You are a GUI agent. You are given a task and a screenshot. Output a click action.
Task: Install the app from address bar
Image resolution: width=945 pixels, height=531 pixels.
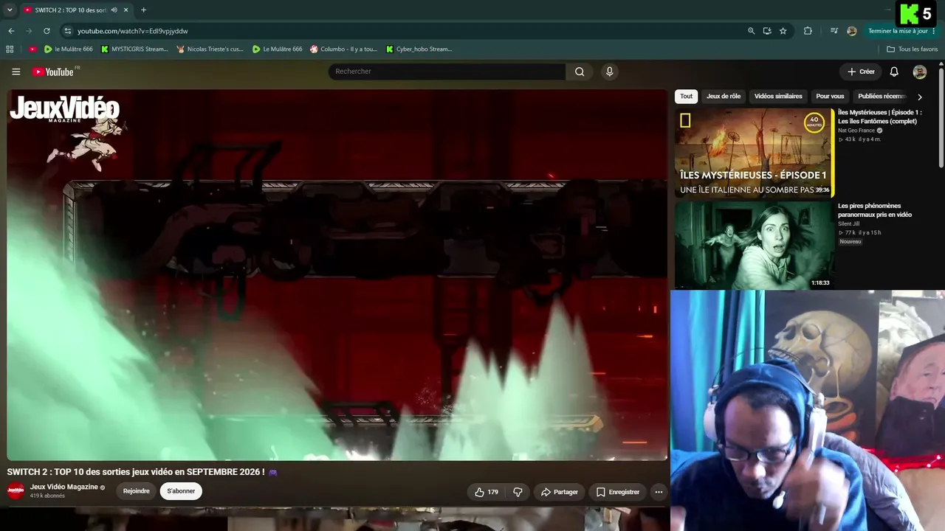767,31
